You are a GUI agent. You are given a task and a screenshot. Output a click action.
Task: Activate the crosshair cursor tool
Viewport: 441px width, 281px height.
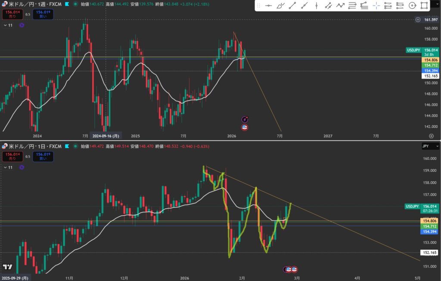coord(376,6)
